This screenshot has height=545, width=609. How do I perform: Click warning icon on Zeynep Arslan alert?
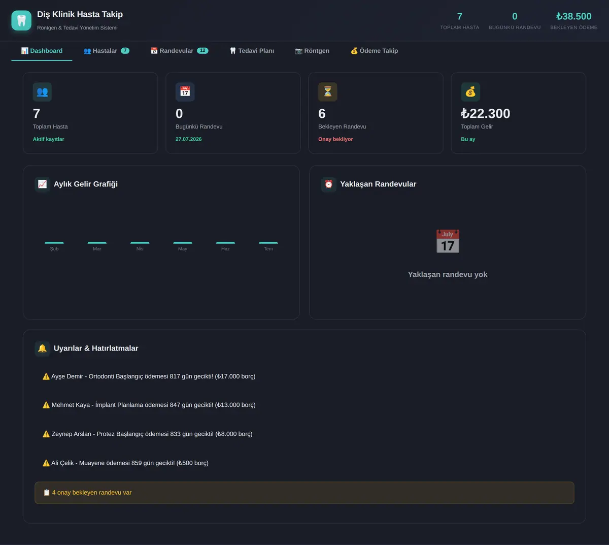click(46, 434)
